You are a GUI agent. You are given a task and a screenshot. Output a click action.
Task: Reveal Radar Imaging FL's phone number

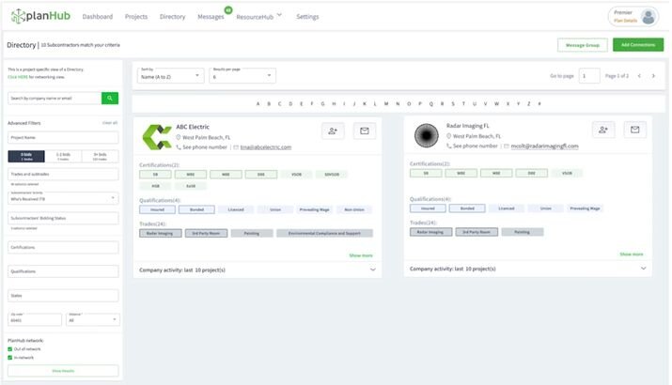click(x=475, y=146)
